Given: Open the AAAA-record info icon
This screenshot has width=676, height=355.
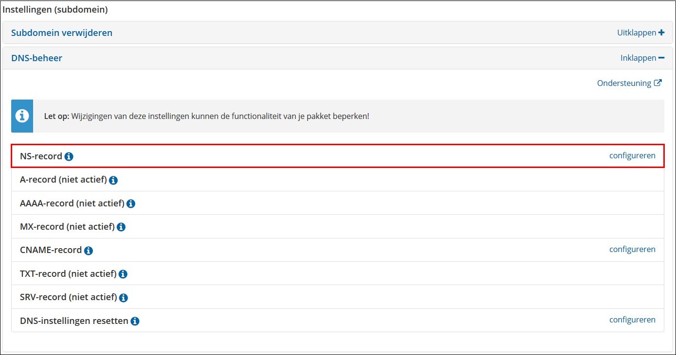Looking at the screenshot, I should 130,203.
